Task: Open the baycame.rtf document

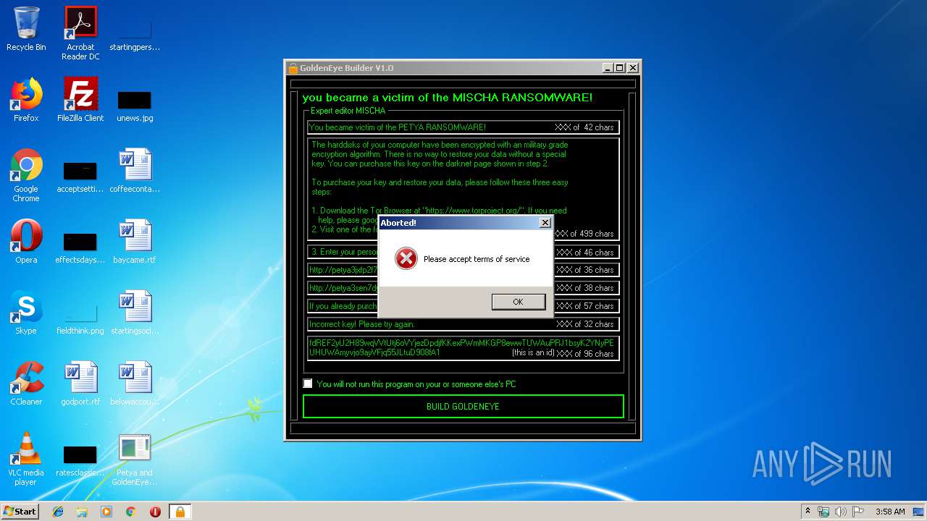Action: click(135, 242)
